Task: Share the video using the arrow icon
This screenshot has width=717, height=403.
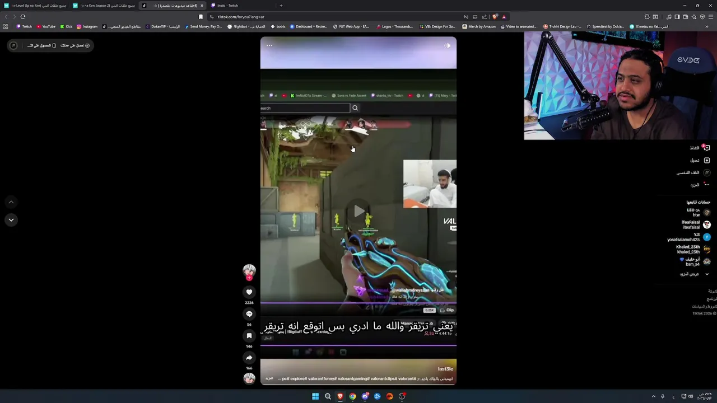Action: coord(249,357)
